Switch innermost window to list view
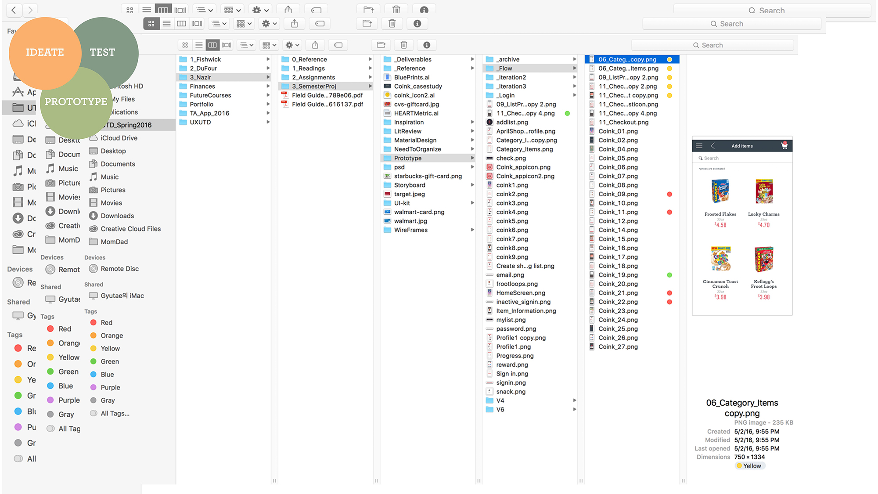 [x=199, y=45]
